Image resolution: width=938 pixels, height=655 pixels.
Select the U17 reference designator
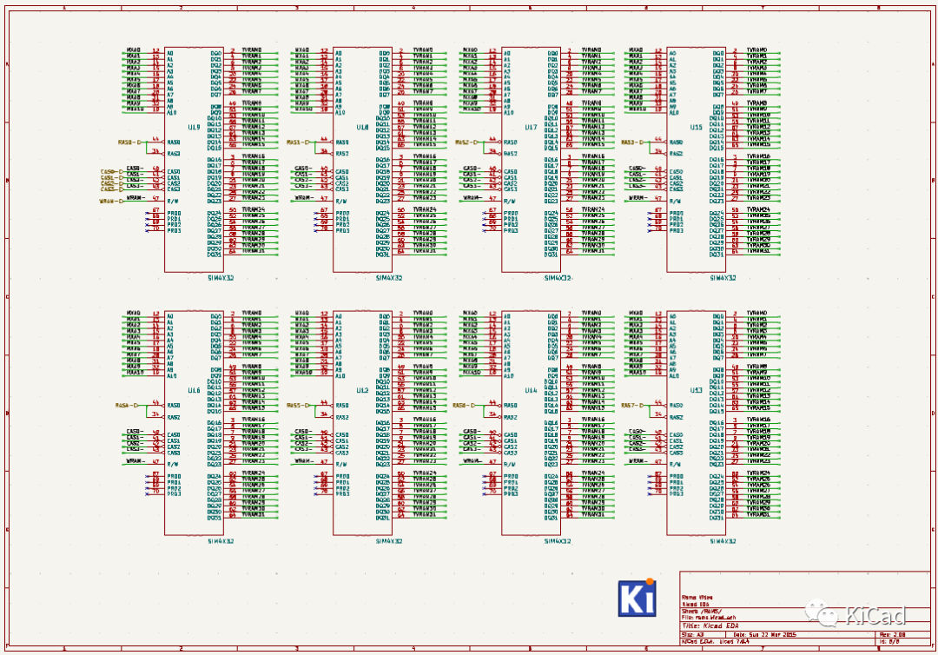pyautogui.click(x=531, y=128)
